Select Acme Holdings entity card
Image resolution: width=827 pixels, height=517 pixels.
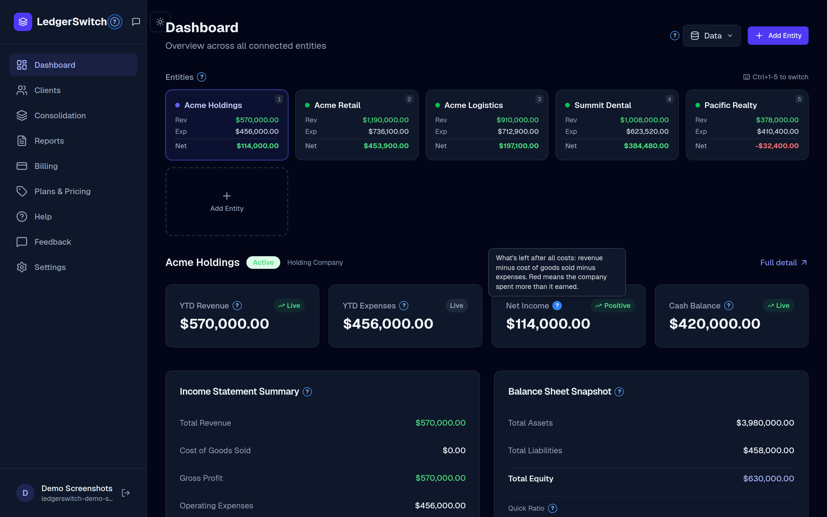227,125
